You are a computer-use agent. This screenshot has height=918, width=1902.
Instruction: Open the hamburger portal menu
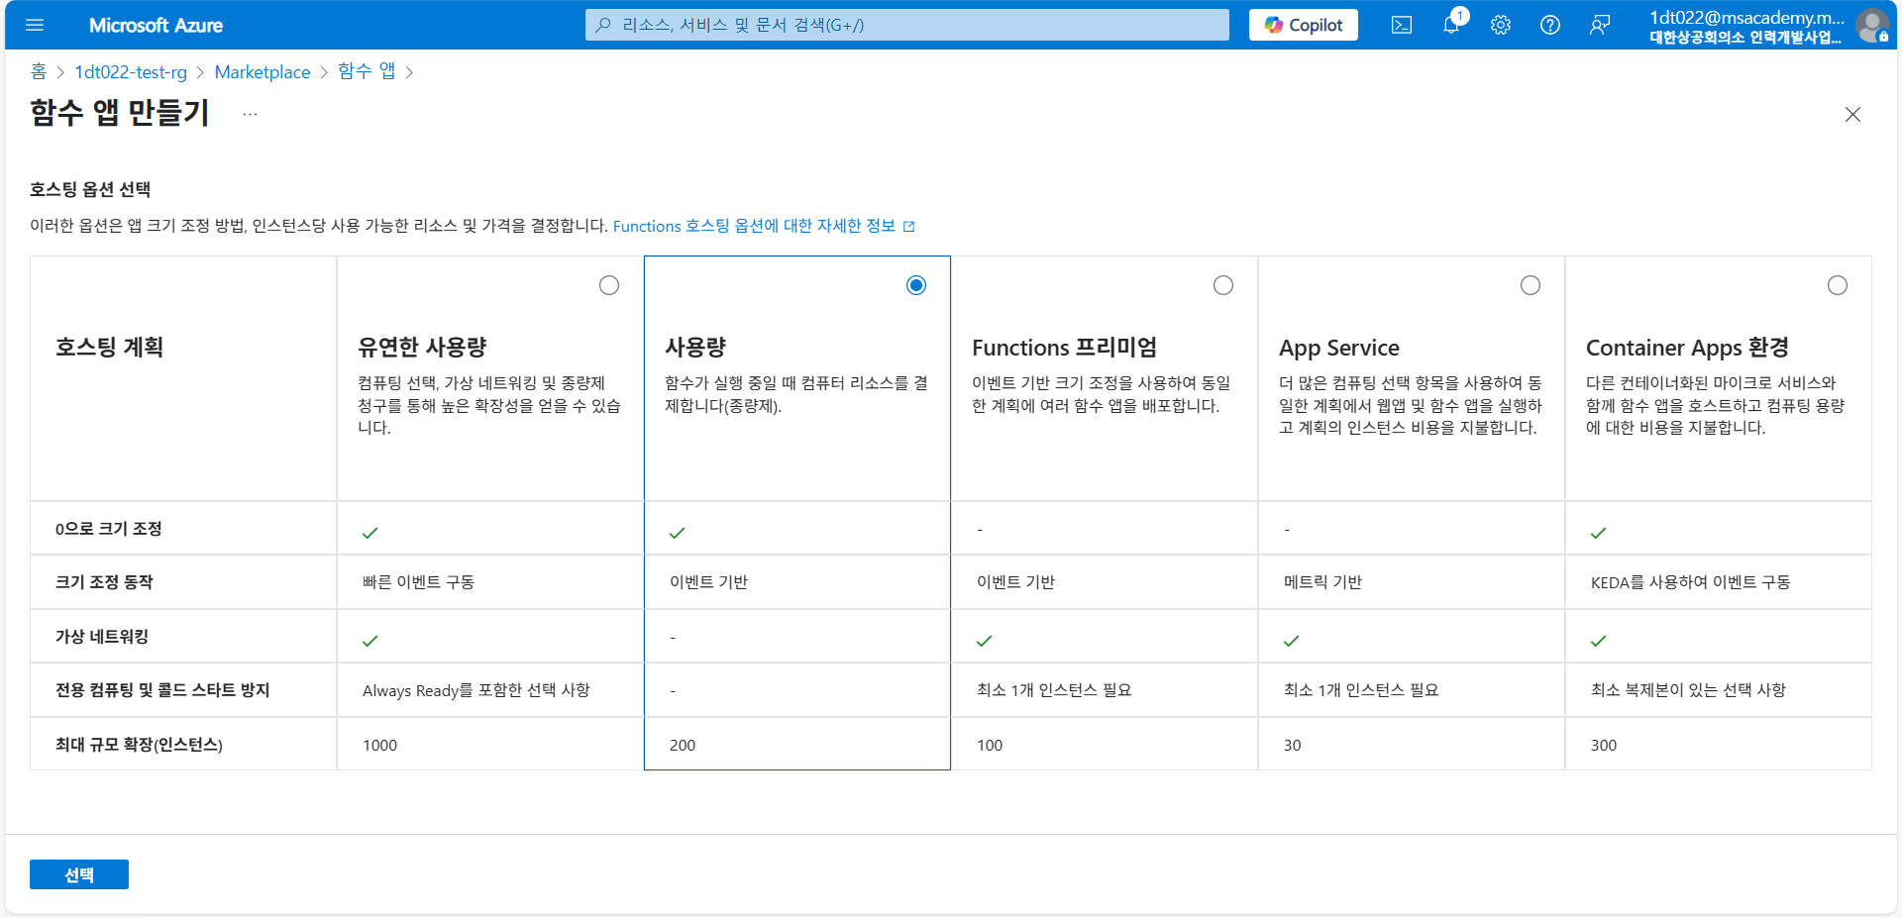click(35, 25)
